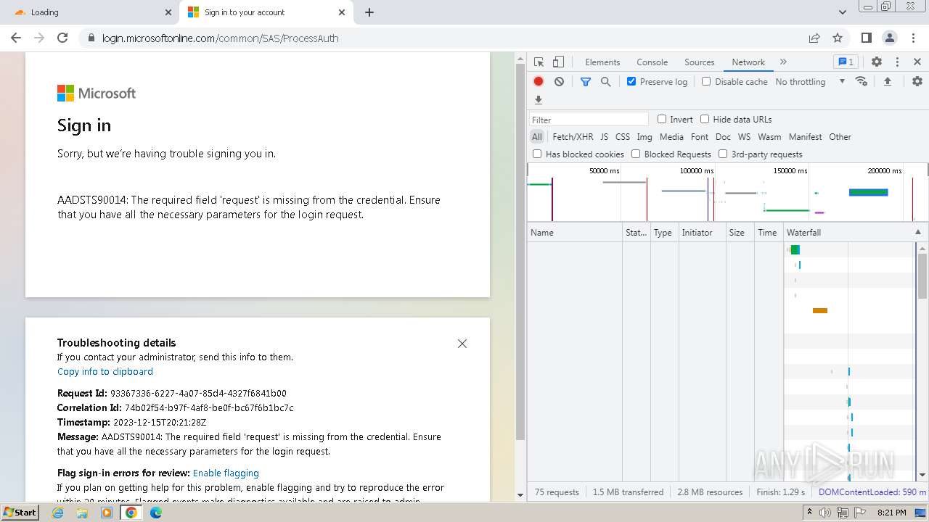Screen dimensions: 929x522
Task: Sort by the Name column header
Action: click(574, 233)
